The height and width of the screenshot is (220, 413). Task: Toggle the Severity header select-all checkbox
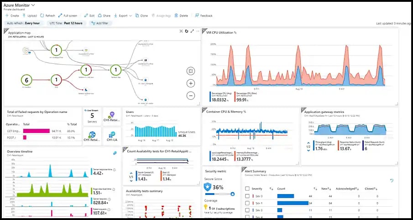coord(247,189)
